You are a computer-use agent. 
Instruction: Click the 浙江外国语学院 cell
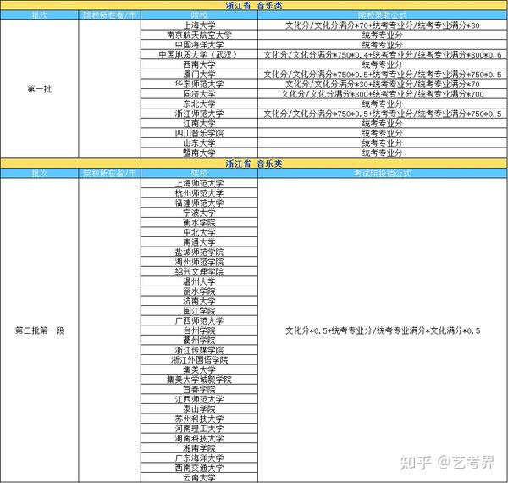[199, 360]
